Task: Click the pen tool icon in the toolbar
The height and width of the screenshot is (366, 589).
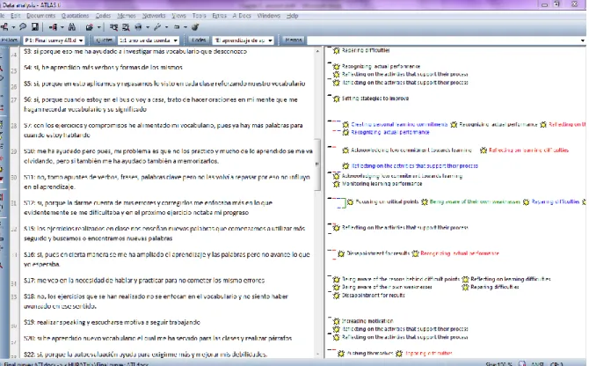Action: point(157,27)
